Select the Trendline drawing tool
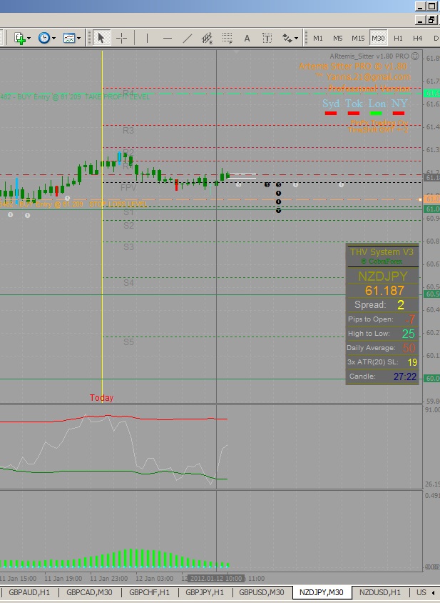This screenshot has height=603, width=440. tap(188, 38)
